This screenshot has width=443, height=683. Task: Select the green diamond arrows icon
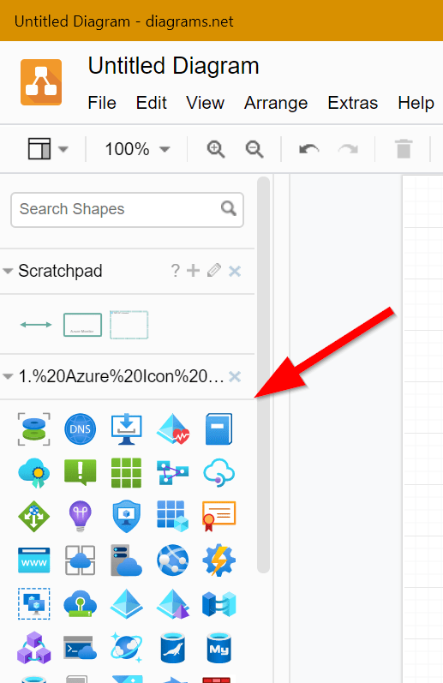point(34,516)
